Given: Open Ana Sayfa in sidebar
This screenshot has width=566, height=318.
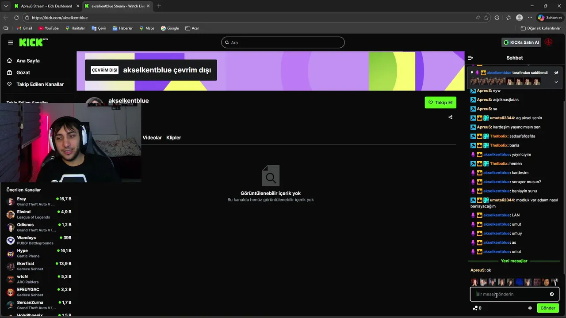Looking at the screenshot, I should point(28,61).
